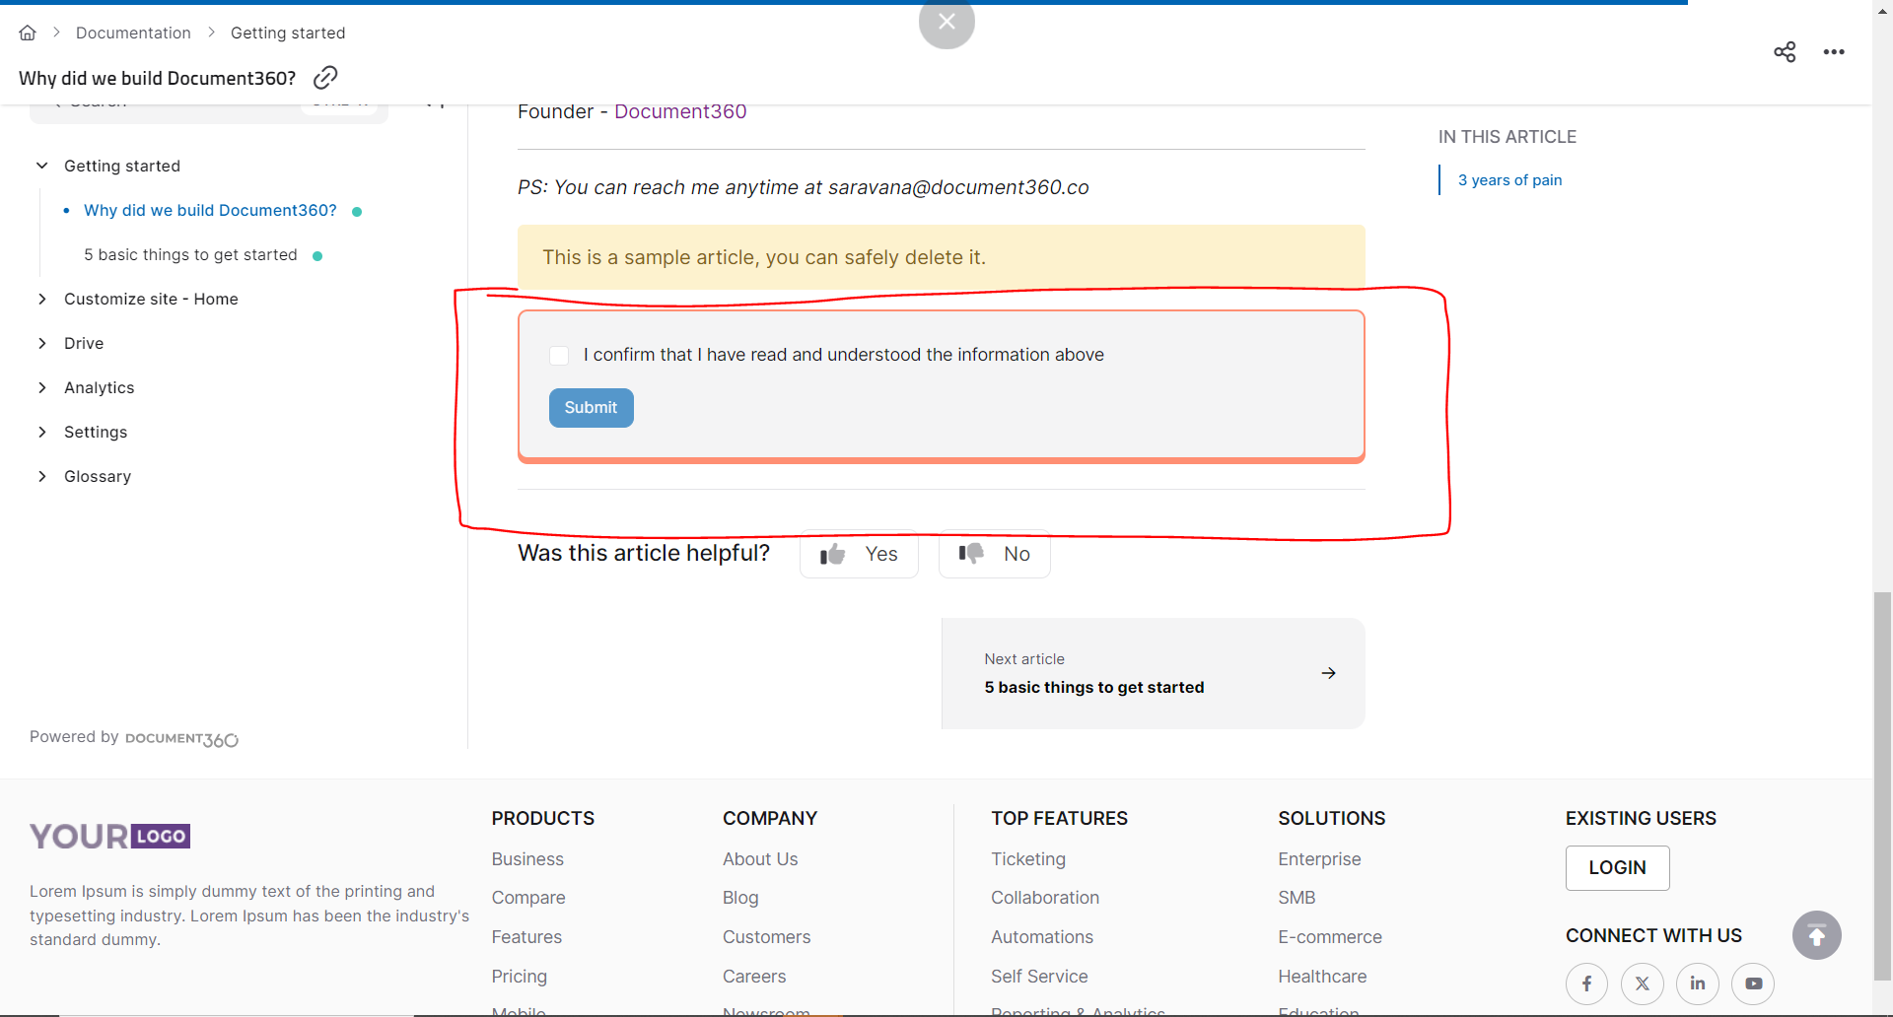Open the About Us link

(760, 859)
